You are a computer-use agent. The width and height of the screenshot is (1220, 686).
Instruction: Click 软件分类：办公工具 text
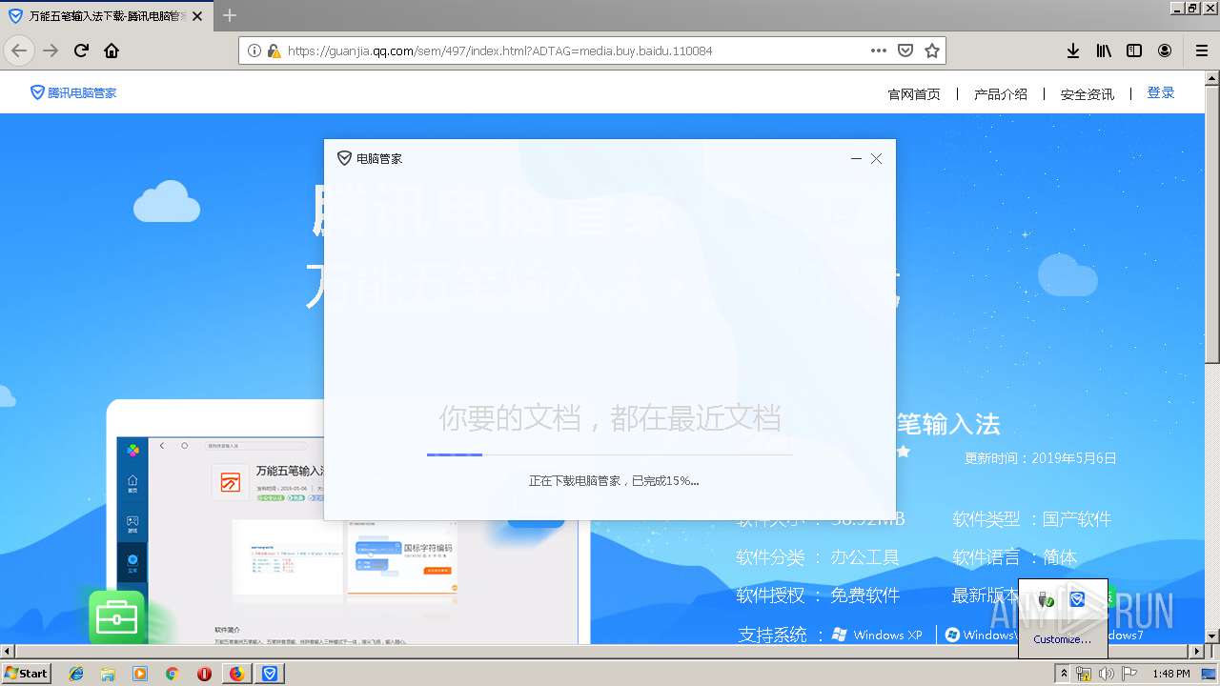click(x=818, y=557)
